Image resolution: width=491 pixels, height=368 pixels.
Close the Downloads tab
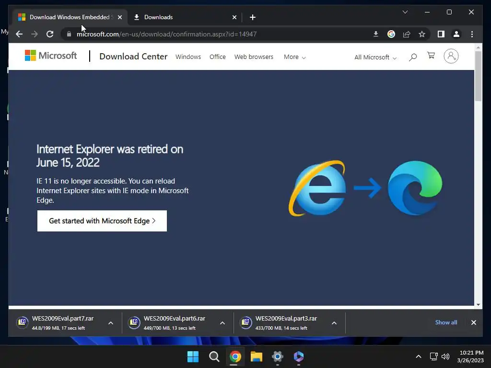coord(234,18)
